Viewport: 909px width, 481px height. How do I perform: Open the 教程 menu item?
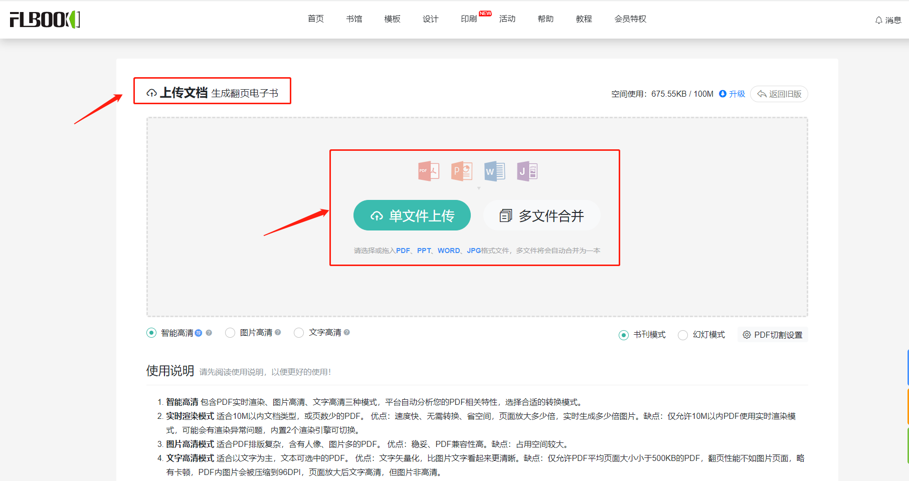pyautogui.click(x=584, y=19)
